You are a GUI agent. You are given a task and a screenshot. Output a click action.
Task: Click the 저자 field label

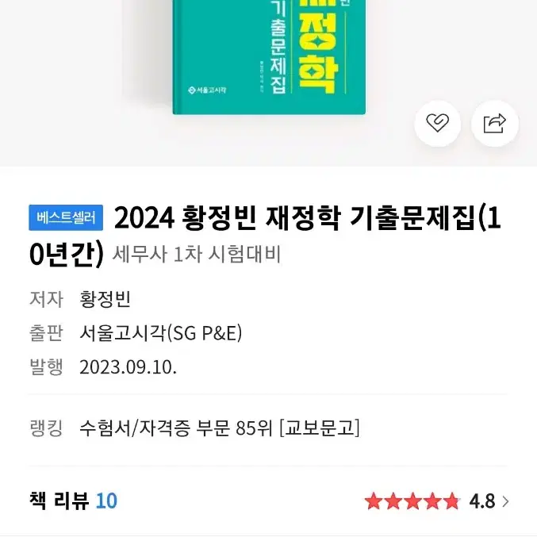(46, 299)
